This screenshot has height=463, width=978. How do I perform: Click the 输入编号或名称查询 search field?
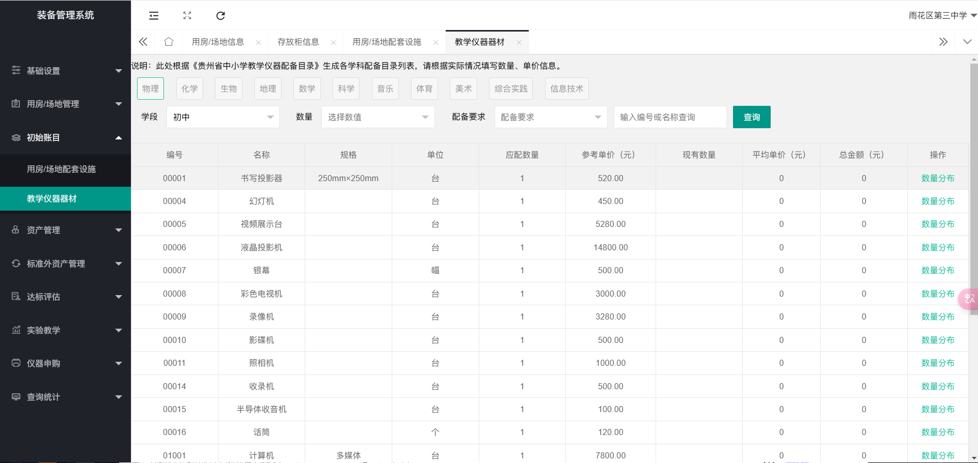(670, 117)
